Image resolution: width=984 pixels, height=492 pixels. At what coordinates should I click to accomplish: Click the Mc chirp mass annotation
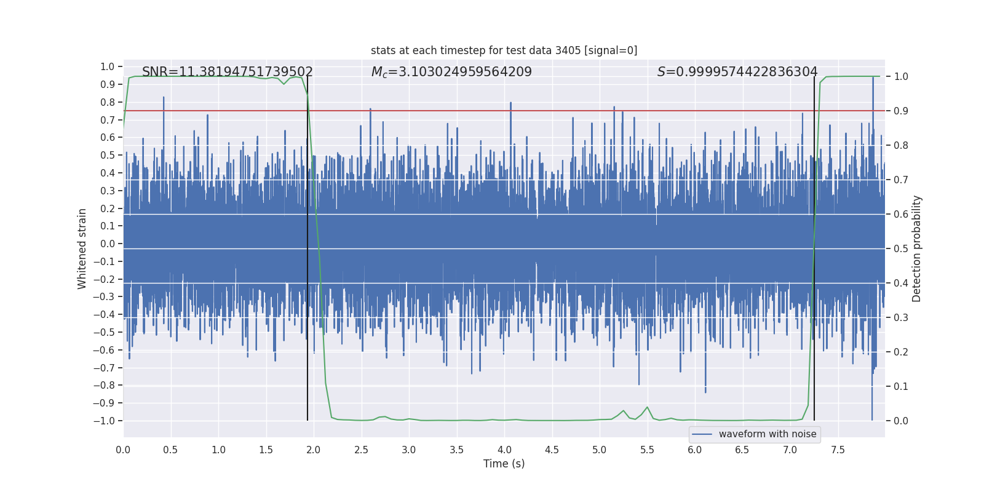451,72
